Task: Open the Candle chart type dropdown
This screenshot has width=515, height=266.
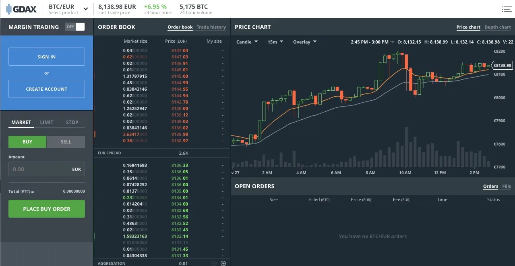Action: 247,42
